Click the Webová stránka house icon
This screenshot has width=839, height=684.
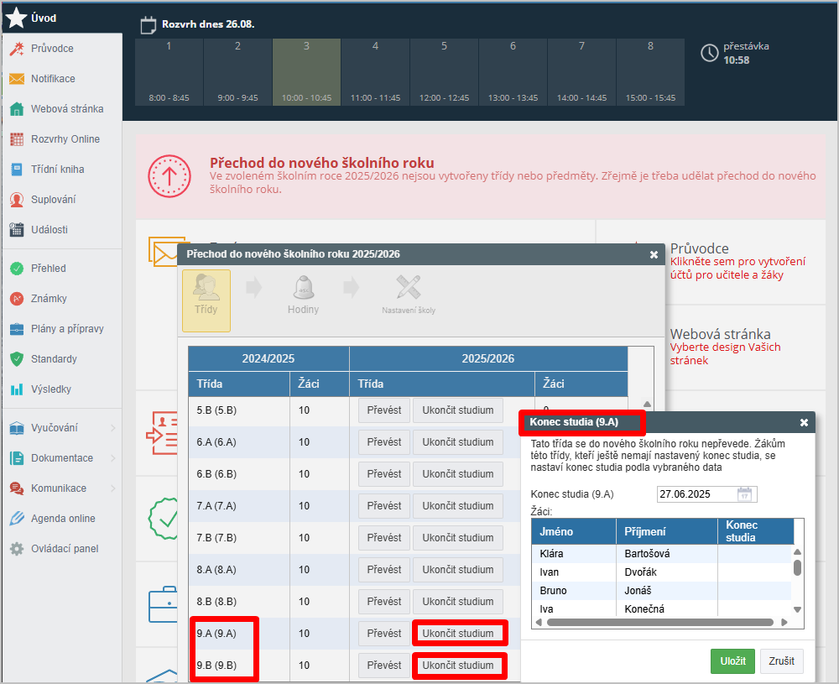(x=16, y=109)
